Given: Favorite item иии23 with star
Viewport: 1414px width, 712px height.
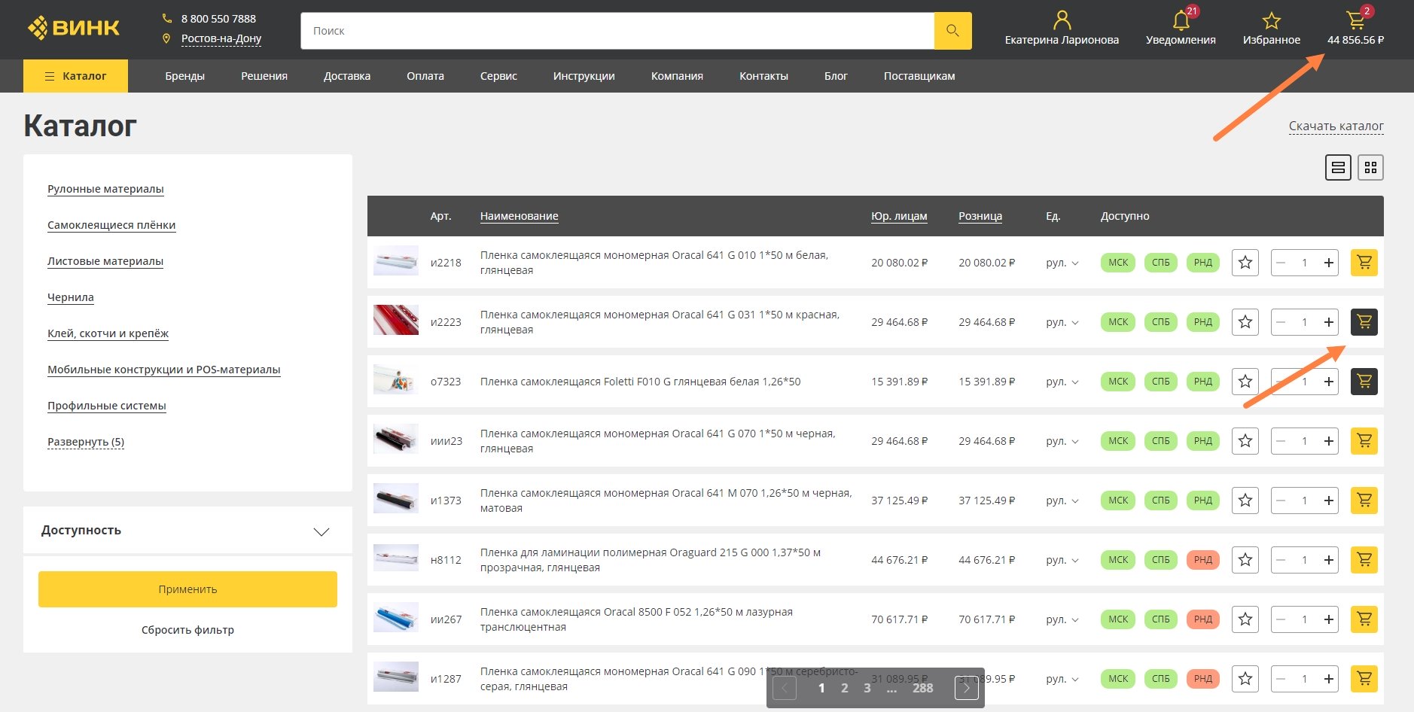Looking at the screenshot, I should point(1245,441).
